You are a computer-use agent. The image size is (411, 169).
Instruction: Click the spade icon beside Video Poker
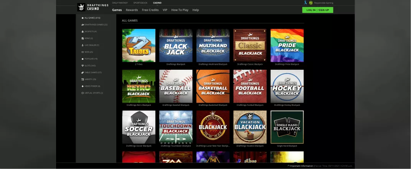coord(83,86)
